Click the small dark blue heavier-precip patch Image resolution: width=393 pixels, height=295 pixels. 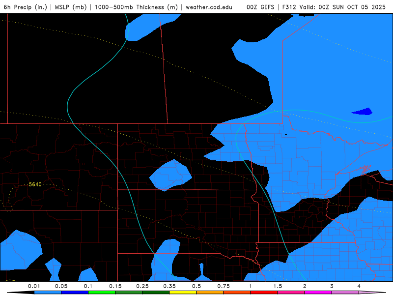(x=363, y=112)
